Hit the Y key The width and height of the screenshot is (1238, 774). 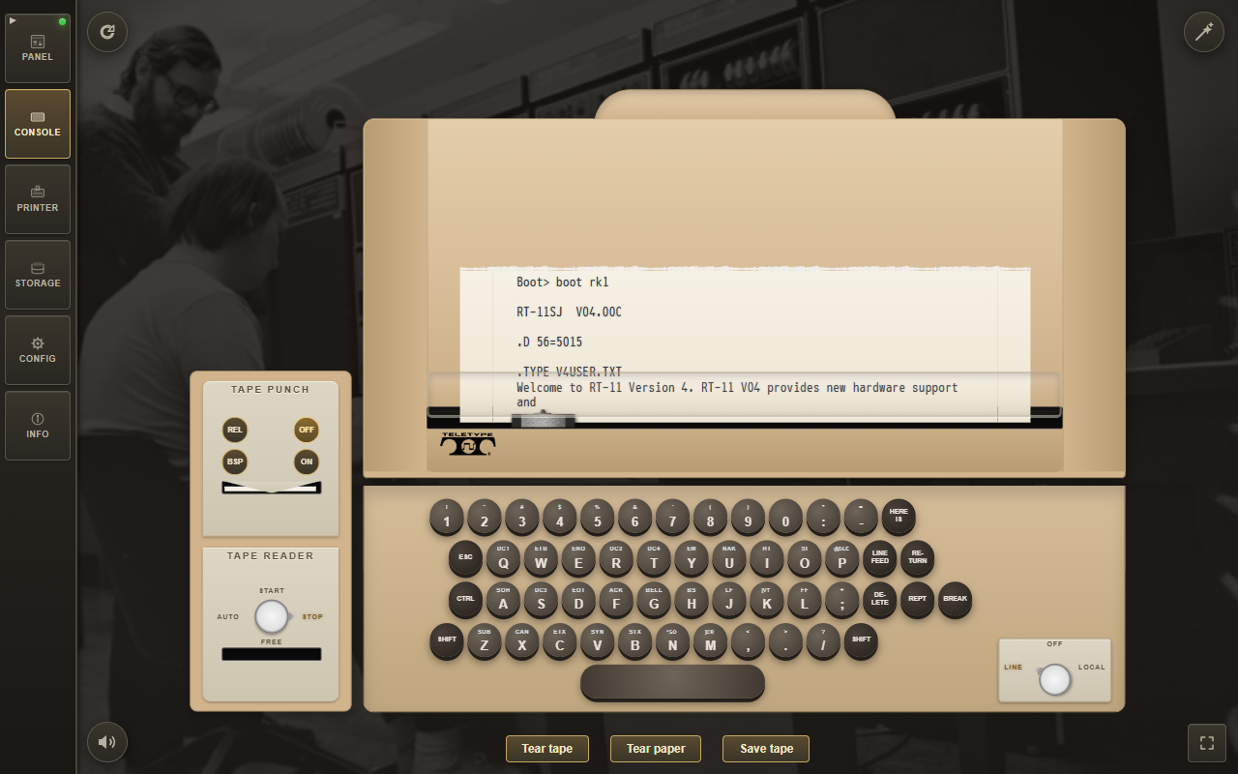coord(692,558)
